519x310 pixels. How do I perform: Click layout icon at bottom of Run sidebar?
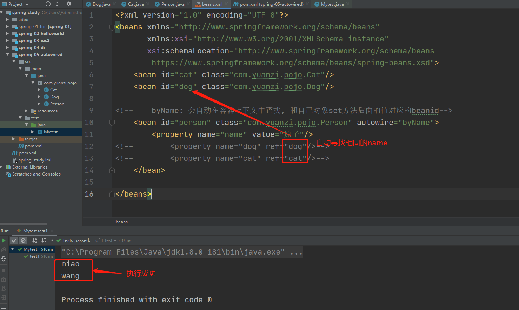[4, 308]
